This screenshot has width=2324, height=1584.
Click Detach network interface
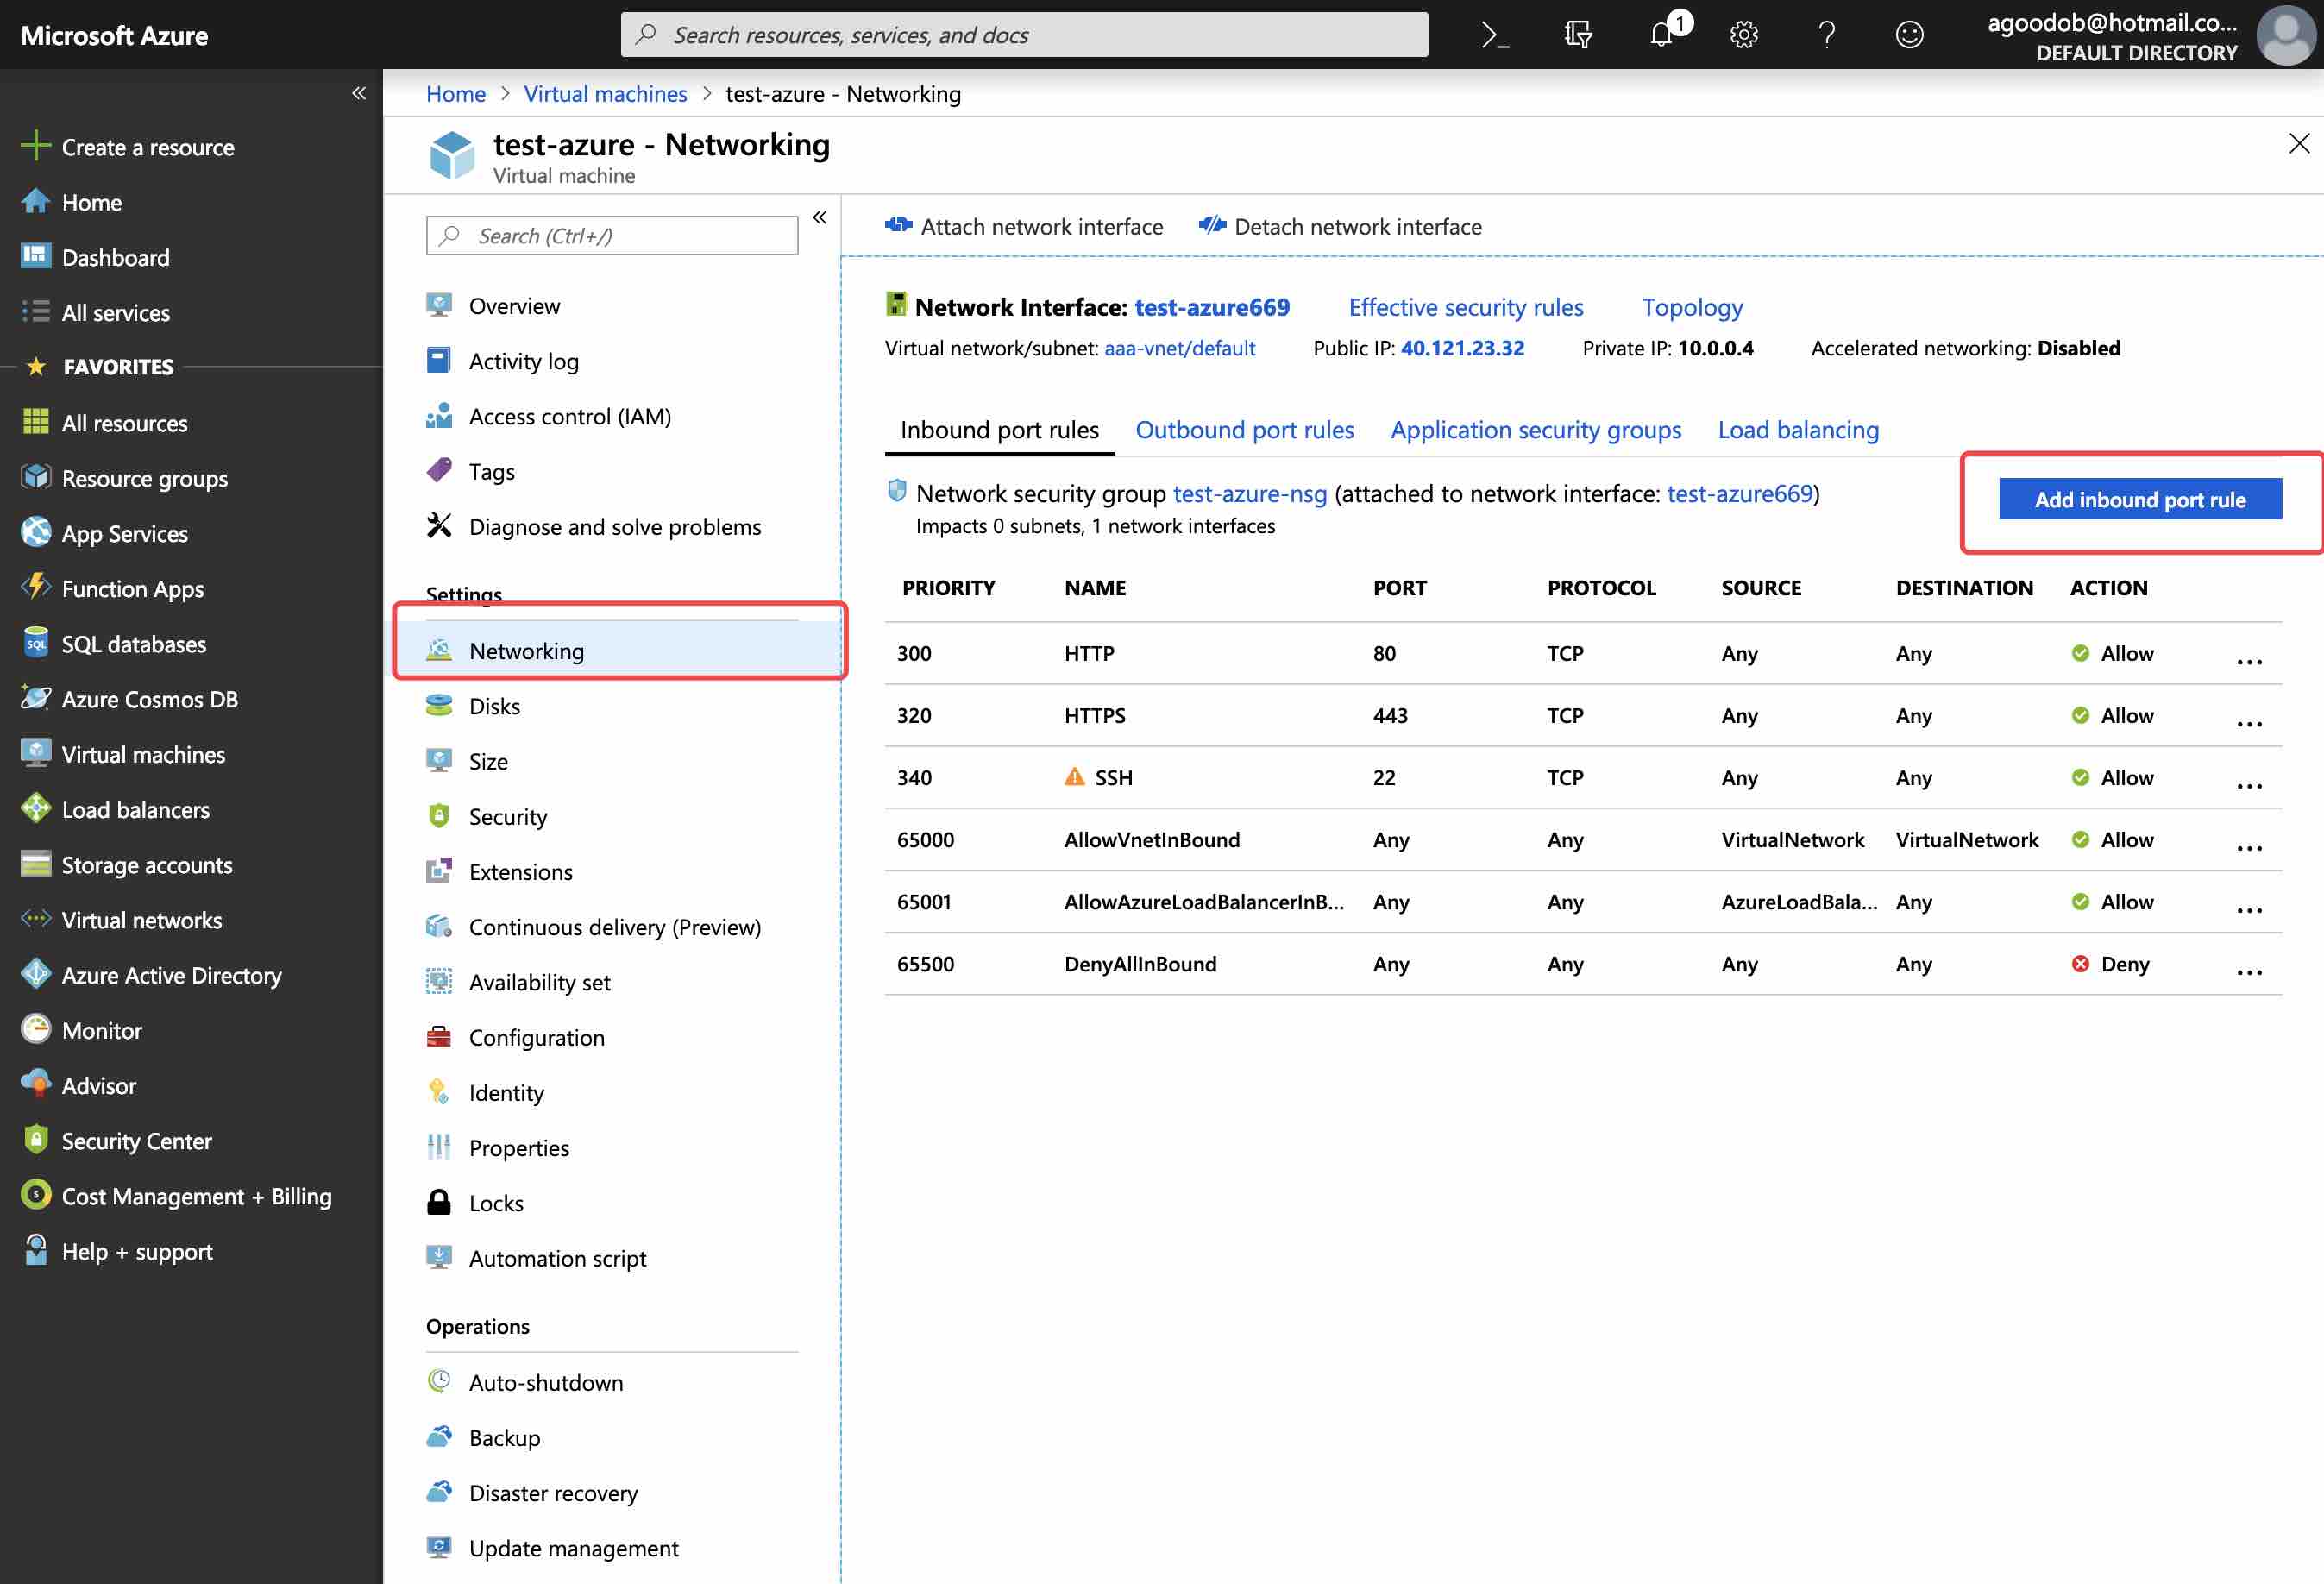click(x=1340, y=227)
